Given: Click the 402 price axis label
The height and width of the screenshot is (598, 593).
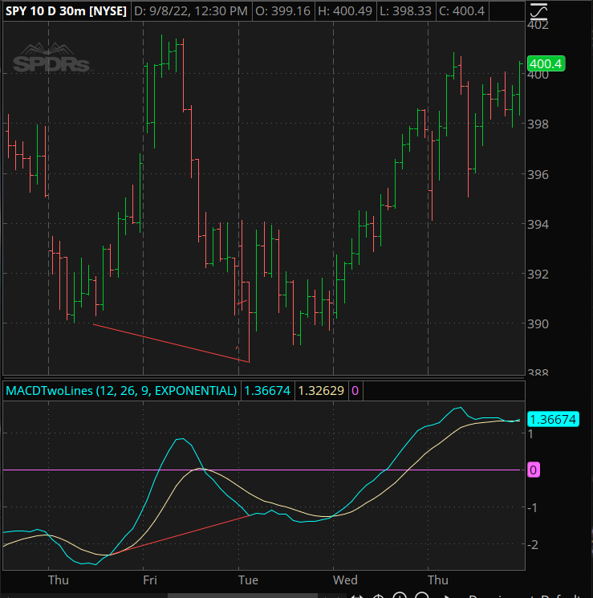Looking at the screenshot, I should point(538,25).
